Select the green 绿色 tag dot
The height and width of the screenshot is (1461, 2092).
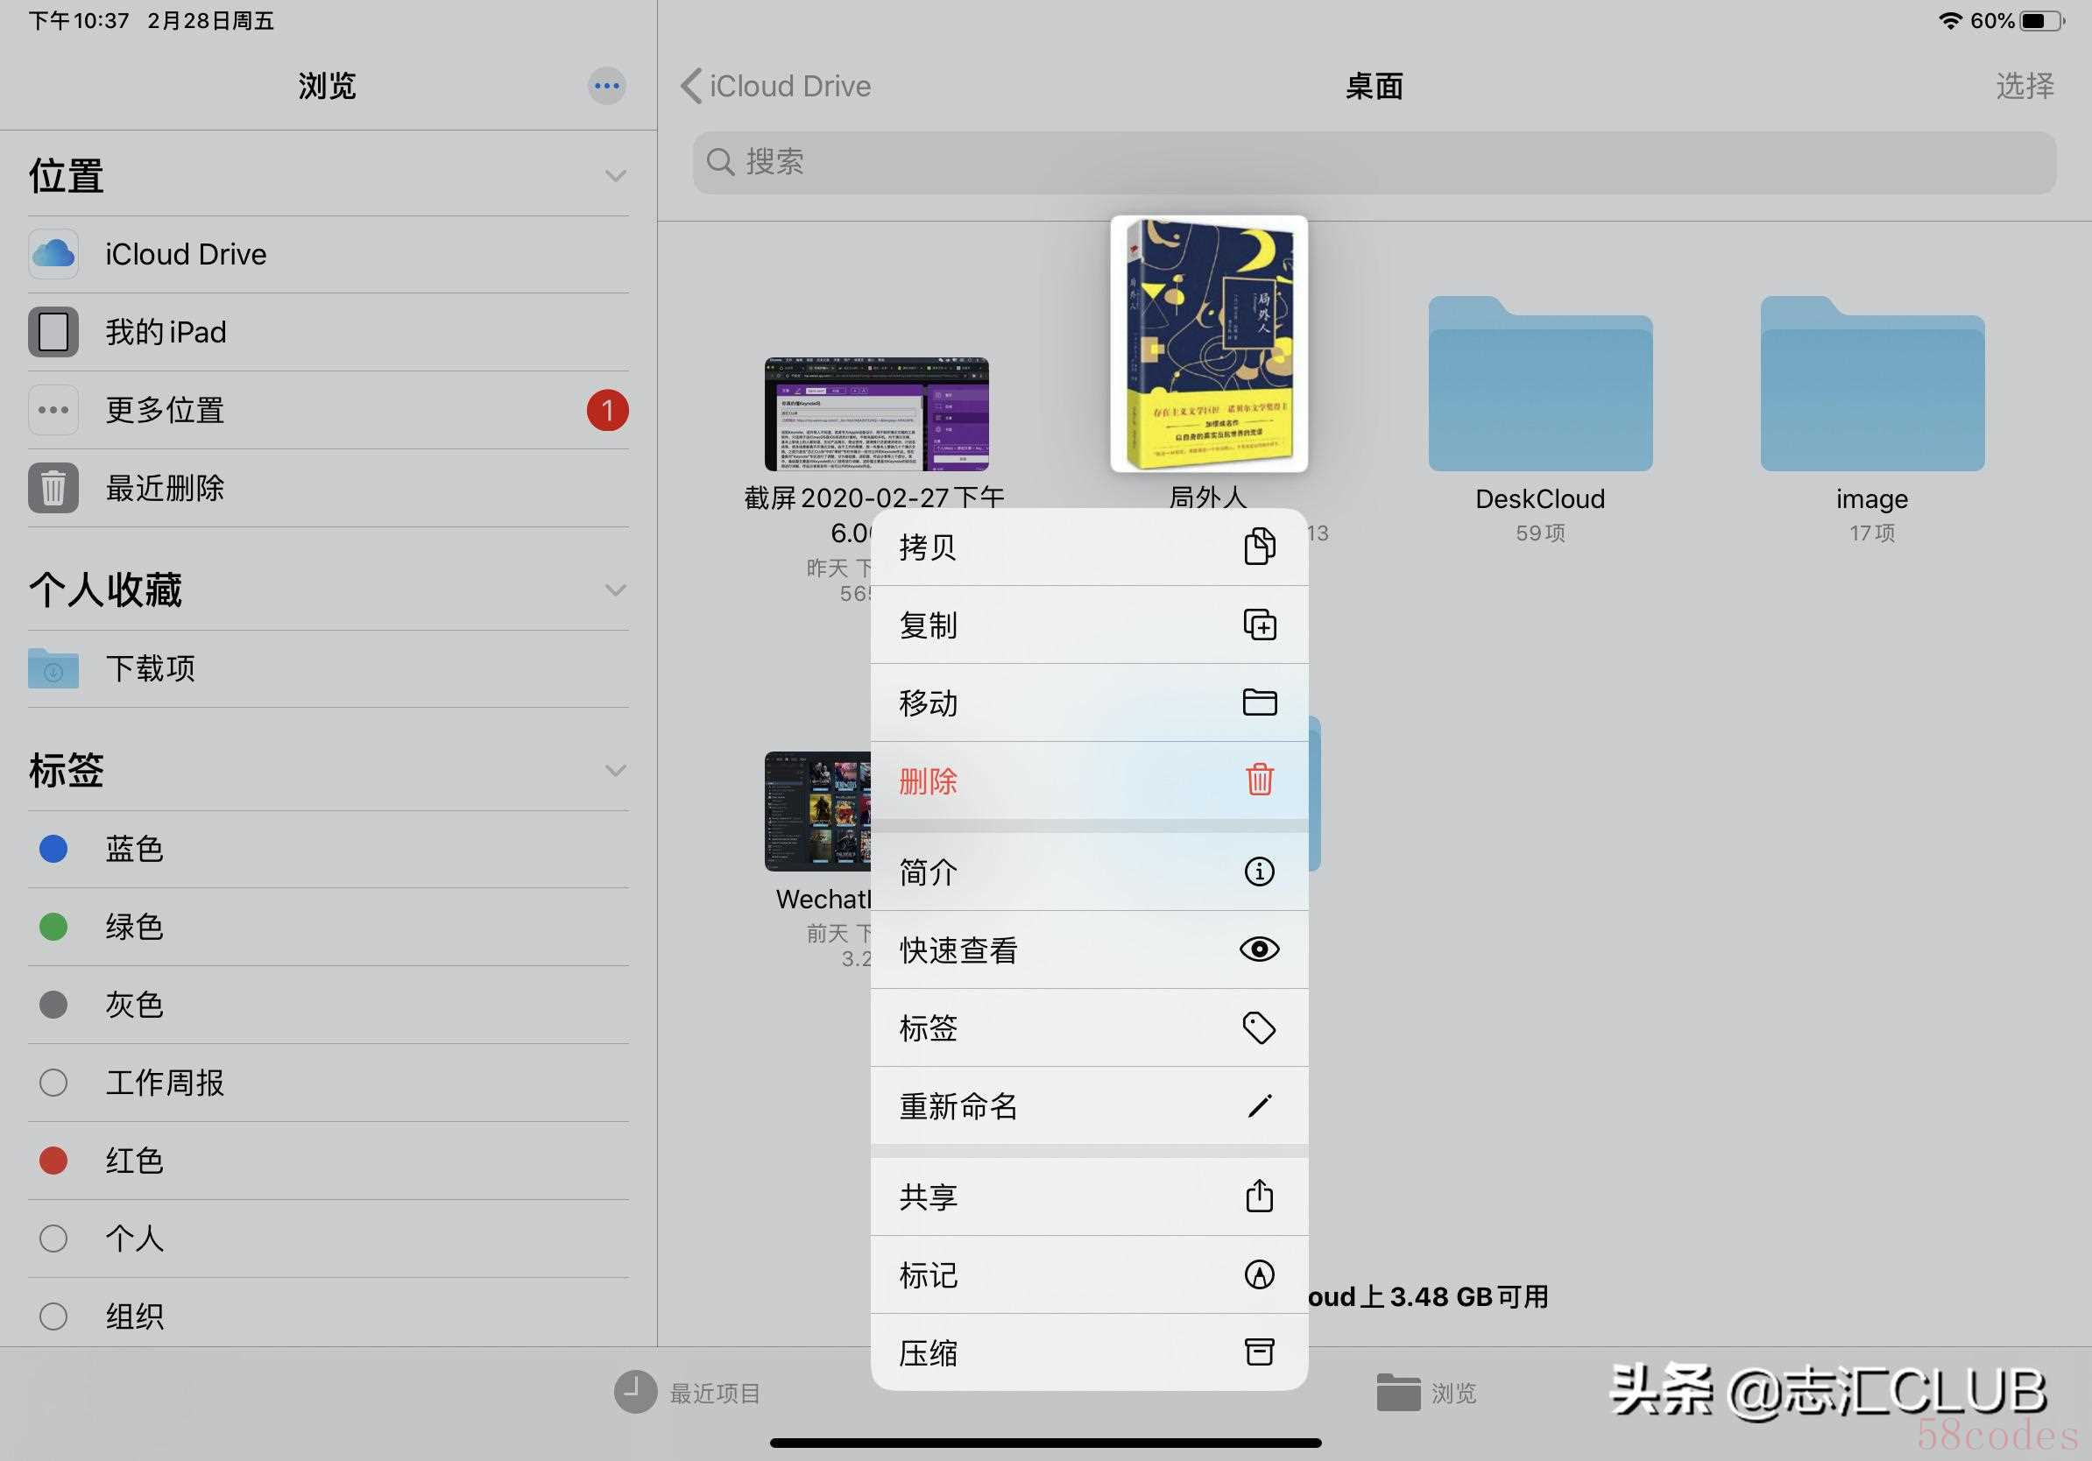tap(53, 928)
